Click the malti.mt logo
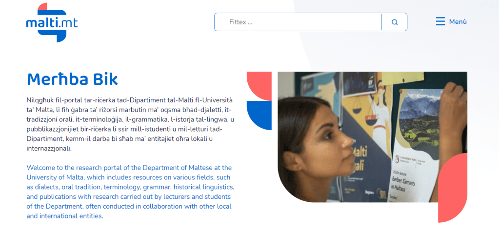This screenshot has width=499, height=232. click(x=52, y=22)
